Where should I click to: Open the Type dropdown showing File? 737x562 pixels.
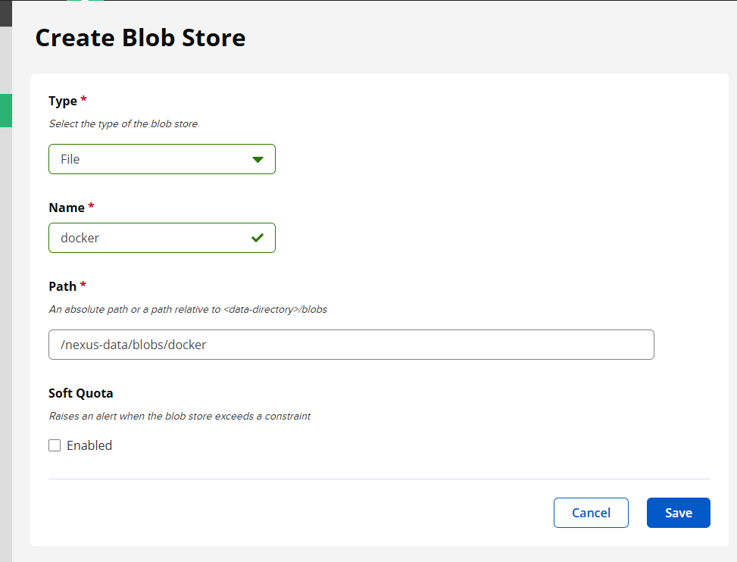point(161,159)
